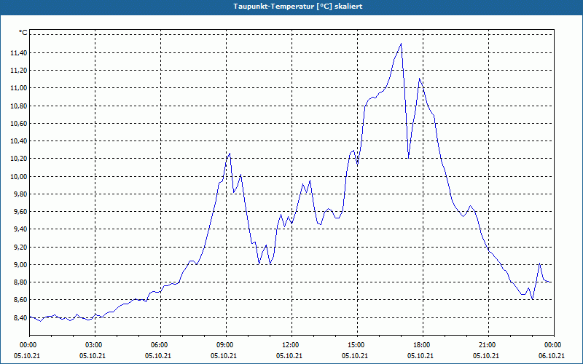Click the y-axis value 11,40
The height and width of the screenshot is (364, 583).
(18, 53)
